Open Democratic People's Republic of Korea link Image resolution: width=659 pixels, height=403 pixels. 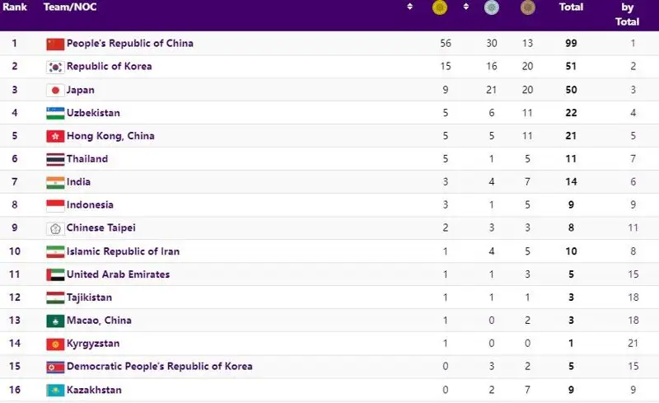pos(159,366)
